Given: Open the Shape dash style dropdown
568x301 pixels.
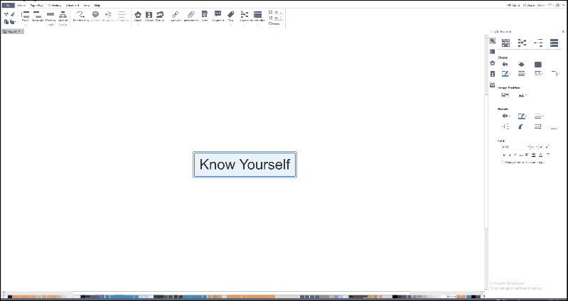Looking at the screenshot, I should click(x=539, y=74).
